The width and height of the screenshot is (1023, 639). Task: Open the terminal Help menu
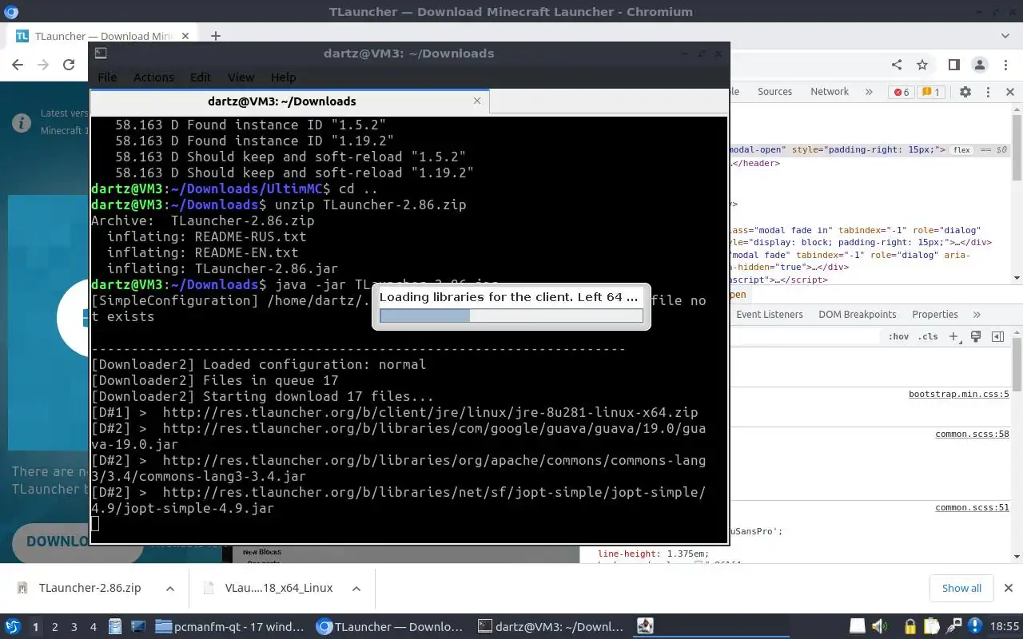coord(283,77)
